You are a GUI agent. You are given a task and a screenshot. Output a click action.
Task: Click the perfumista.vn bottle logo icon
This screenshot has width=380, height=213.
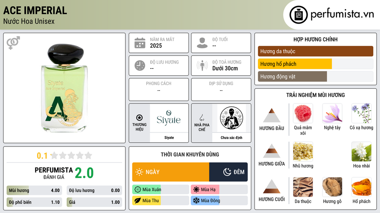pos(298,15)
